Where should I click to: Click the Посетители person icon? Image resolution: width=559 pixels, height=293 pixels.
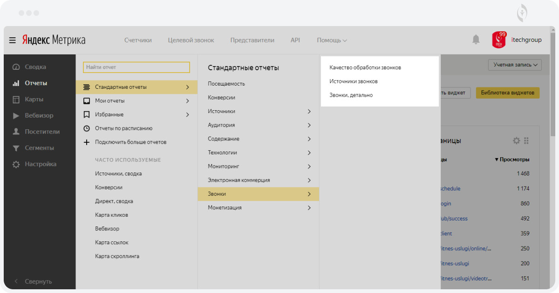click(16, 132)
